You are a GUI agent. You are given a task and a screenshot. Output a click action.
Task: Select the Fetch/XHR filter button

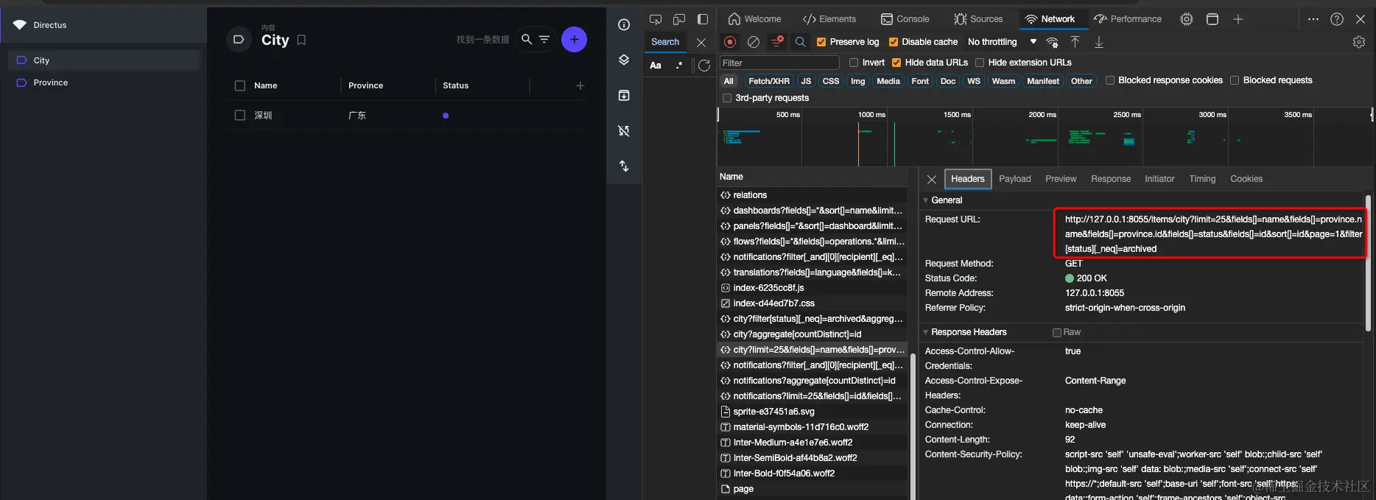pyautogui.click(x=768, y=81)
